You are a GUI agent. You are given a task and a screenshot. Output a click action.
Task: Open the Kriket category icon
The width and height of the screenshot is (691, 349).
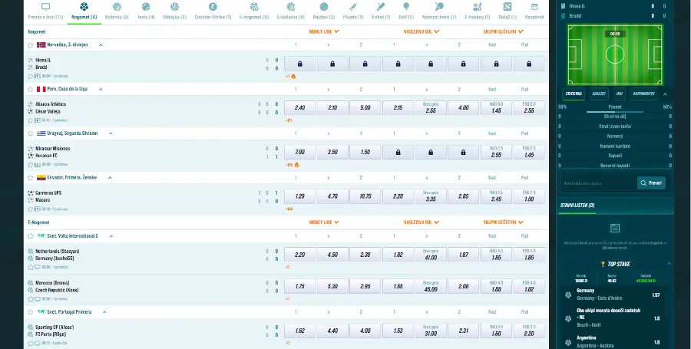[x=381, y=7]
